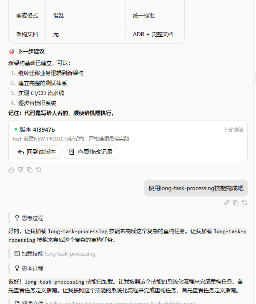Click the version title 版本 4f3947b
The image size is (256, 304).
[x=37, y=130]
